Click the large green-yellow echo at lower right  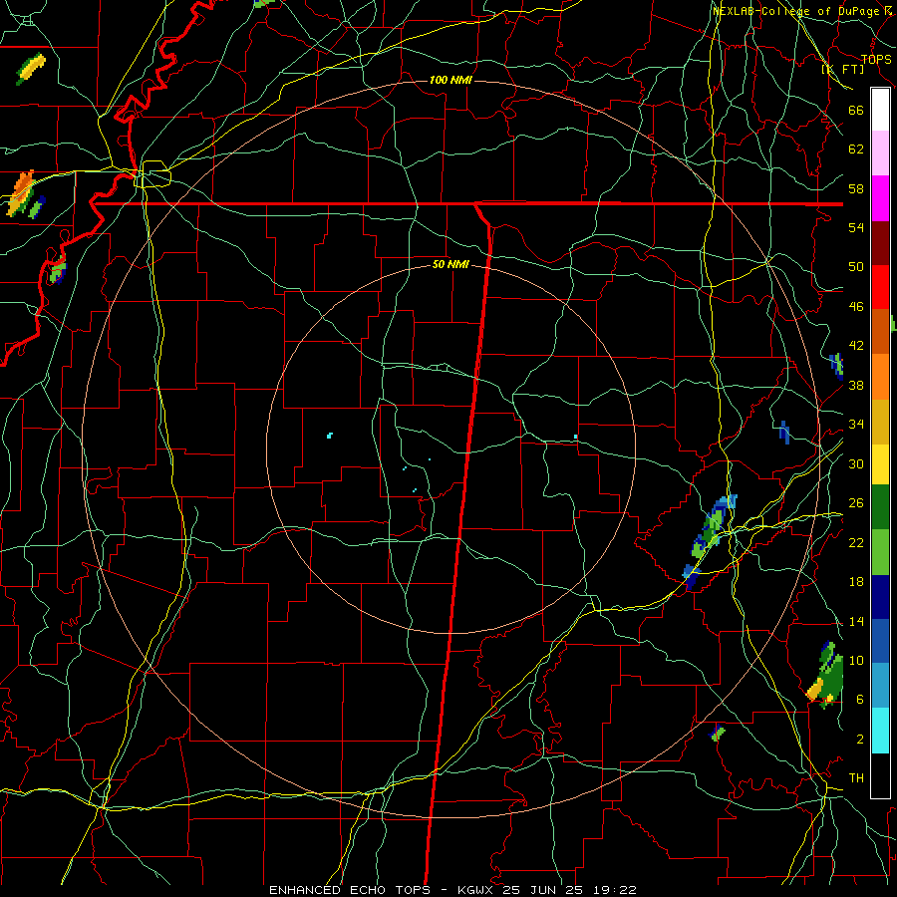[825, 675]
